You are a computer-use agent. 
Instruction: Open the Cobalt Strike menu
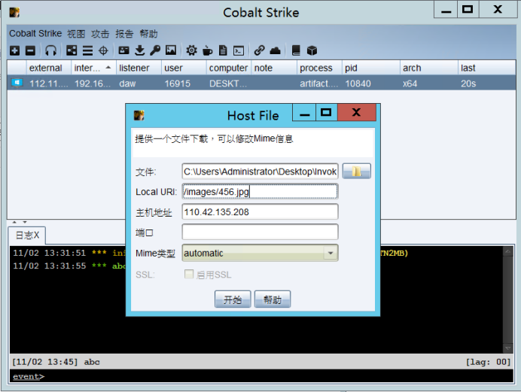(35, 34)
